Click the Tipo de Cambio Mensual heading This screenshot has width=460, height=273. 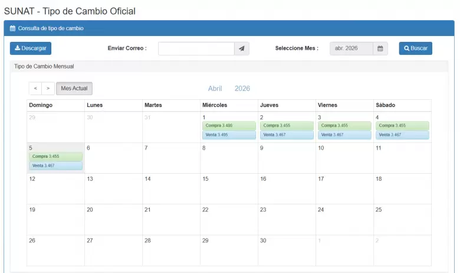44,66
